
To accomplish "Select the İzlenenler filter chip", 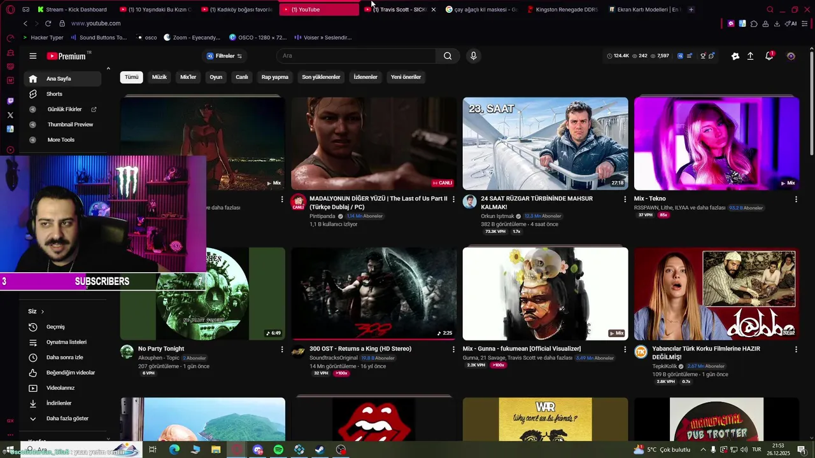I will pos(365,77).
